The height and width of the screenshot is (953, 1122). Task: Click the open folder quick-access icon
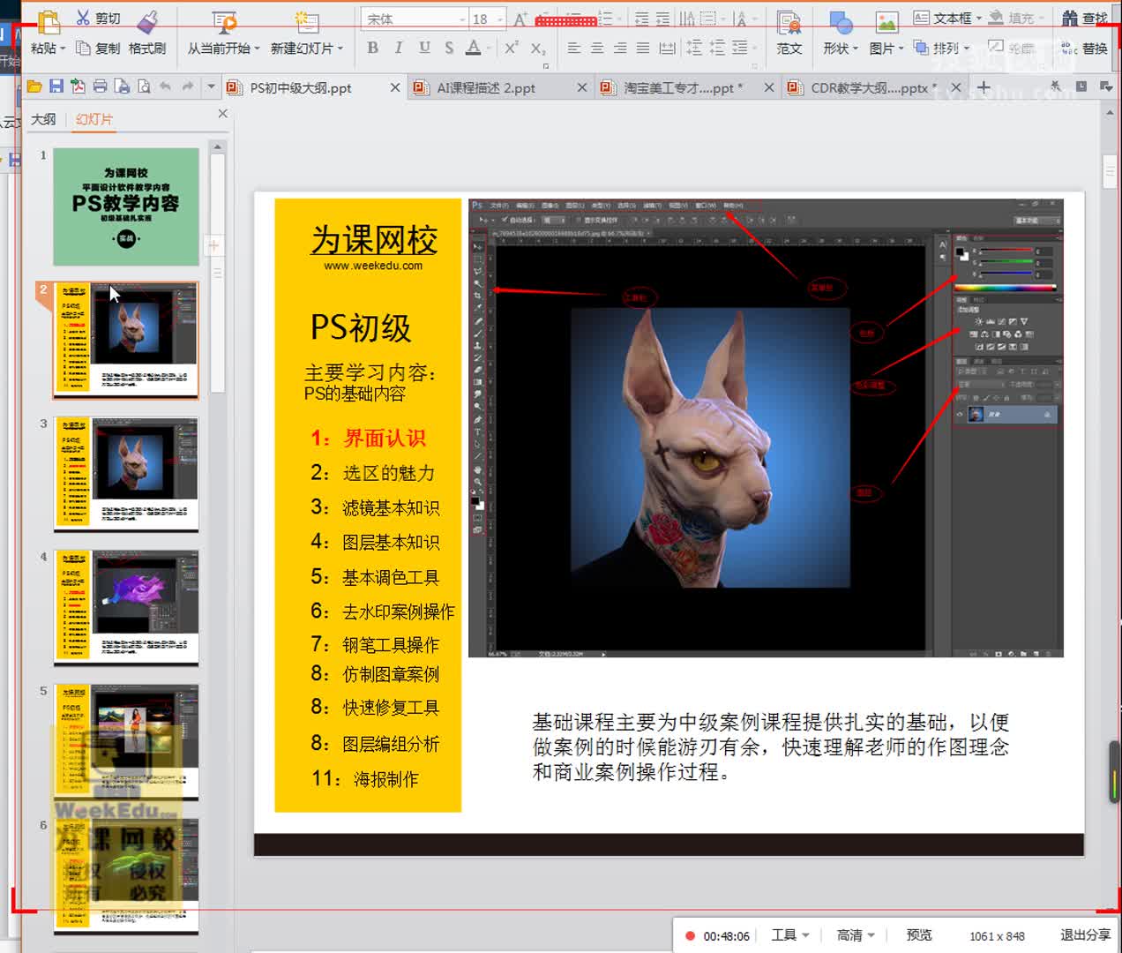34,86
